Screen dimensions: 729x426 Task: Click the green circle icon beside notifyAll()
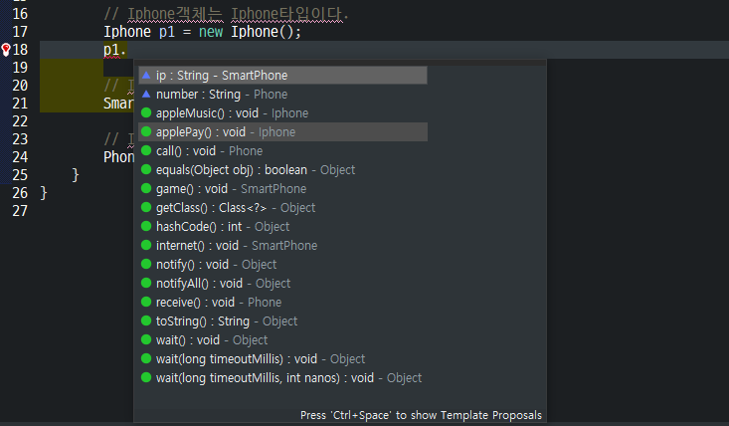pos(146,283)
